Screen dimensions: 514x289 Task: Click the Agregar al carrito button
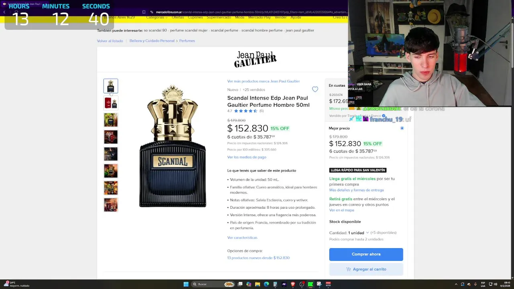366,269
